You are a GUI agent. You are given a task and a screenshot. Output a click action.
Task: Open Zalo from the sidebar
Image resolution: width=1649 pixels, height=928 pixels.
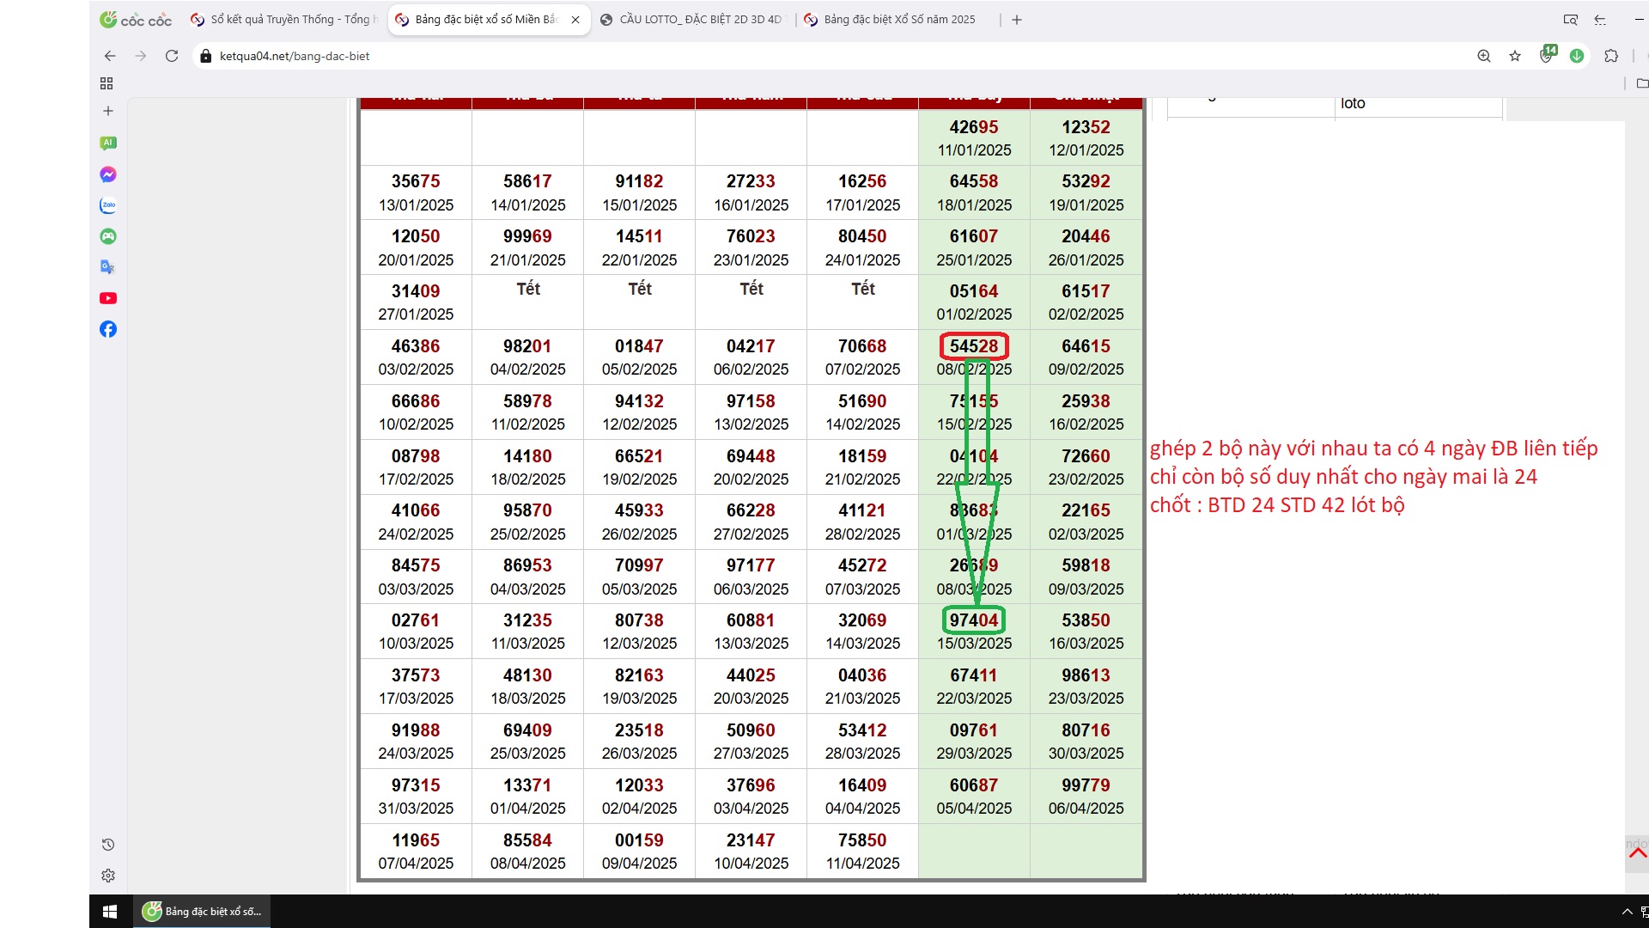click(x=108, y=205)
